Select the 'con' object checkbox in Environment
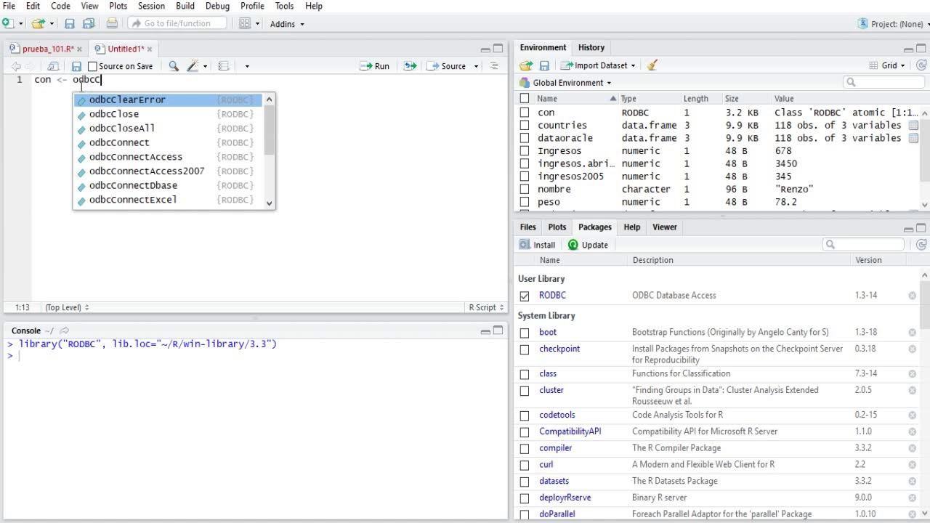This screenshot has width=930, height=523. point(525,113)
